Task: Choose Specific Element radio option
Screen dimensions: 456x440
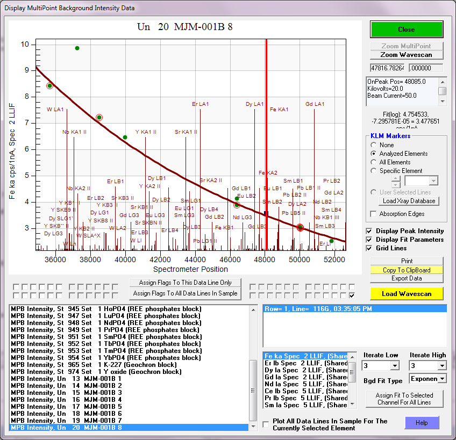Action: (x=374, y=171)
